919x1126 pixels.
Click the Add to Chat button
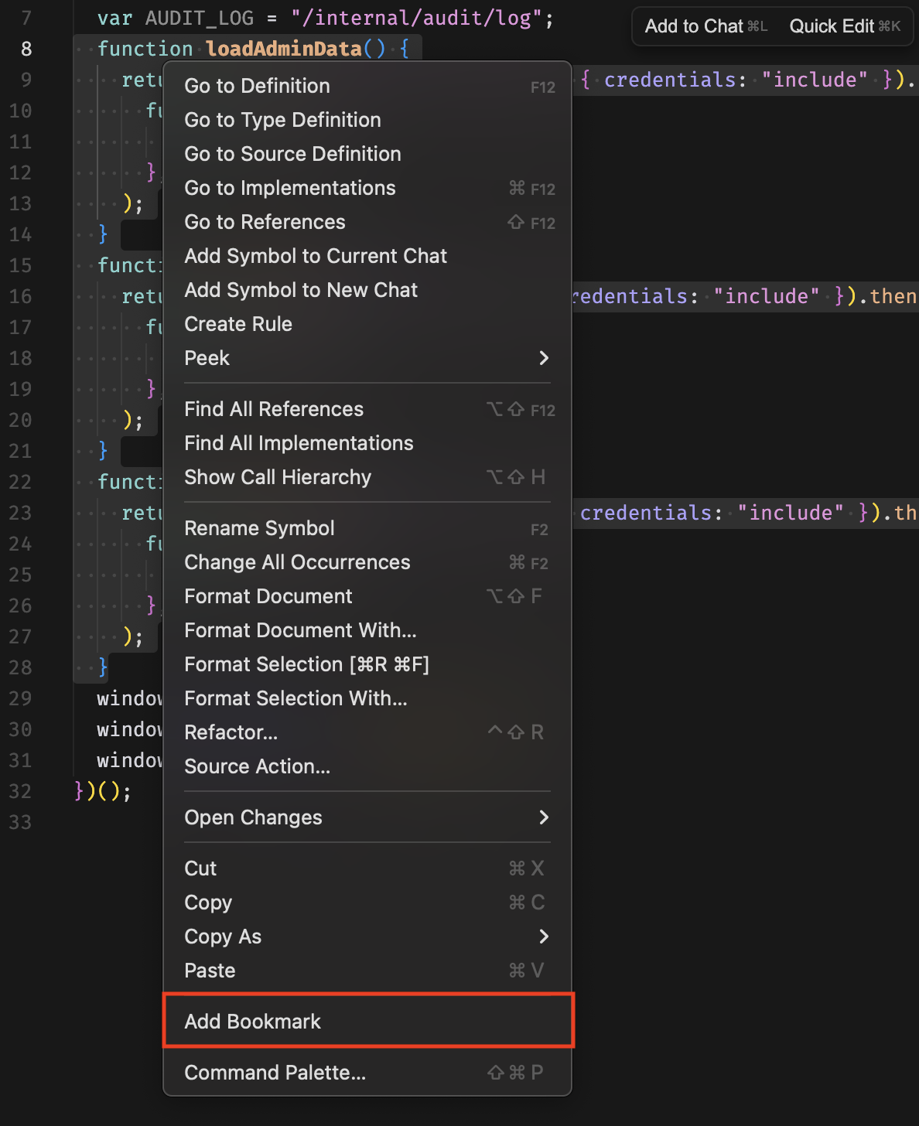(705, 26)
